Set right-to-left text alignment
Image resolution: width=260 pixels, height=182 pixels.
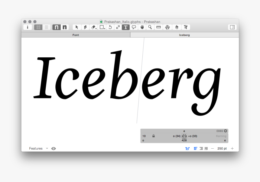click(x=201, y=148)
